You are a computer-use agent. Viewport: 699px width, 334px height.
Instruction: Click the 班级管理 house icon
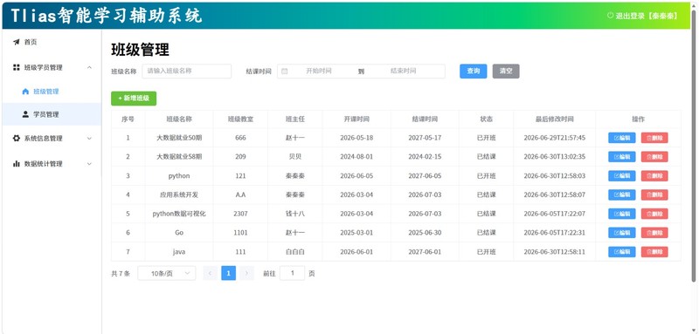point(25,92)
